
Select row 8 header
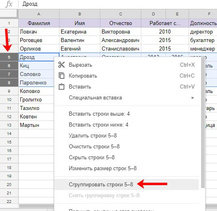coord(9,82)
